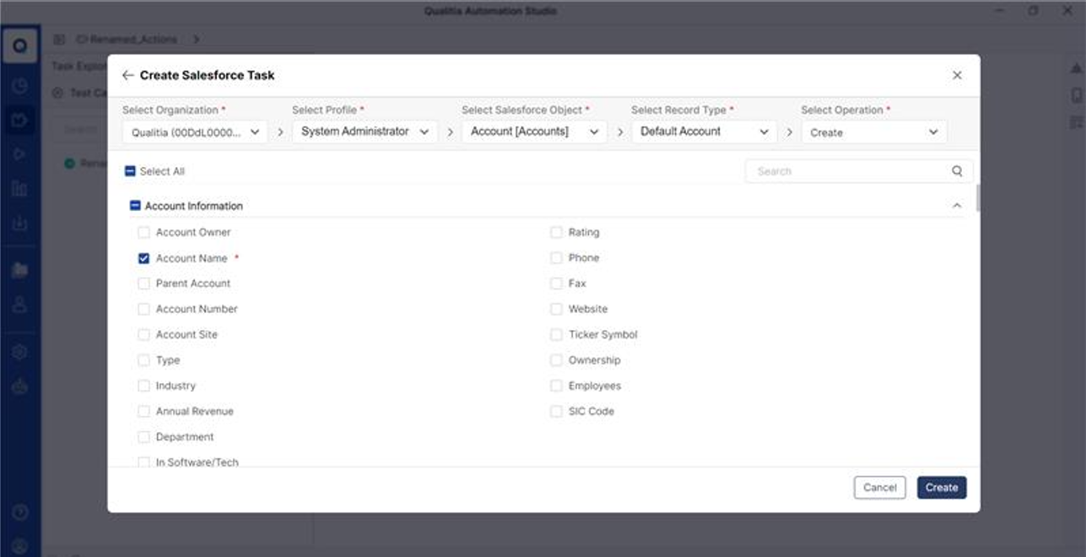Select the Annual Revenue checkbox

pyautogui.click(x=143, y=412)
